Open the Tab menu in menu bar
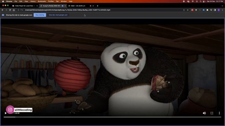This screenshot has width=225, height=126. 57,1
